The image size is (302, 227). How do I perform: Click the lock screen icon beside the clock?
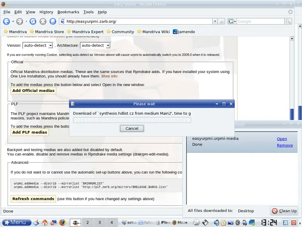tap(285, 222)
